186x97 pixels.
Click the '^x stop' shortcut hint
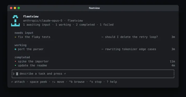(96, 82)
